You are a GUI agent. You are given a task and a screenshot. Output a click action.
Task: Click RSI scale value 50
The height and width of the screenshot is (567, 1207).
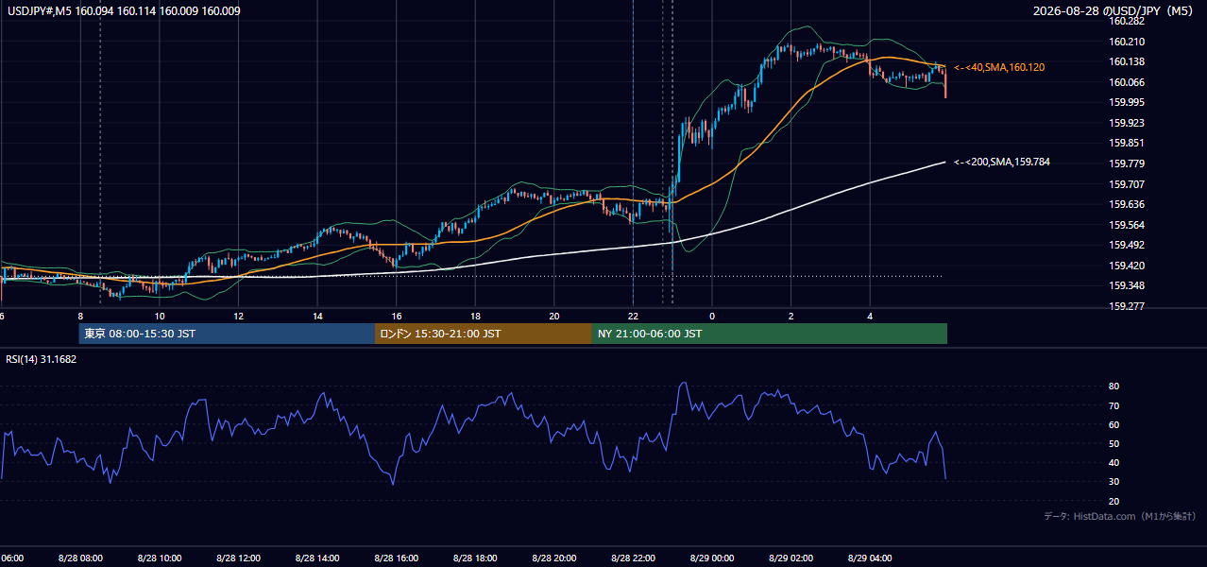1114,443
